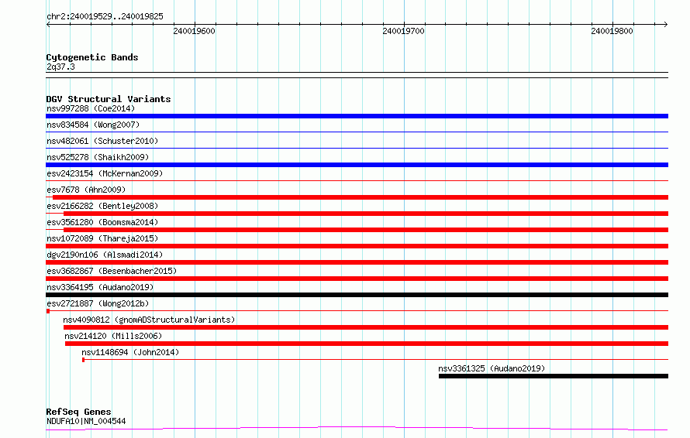Click the nsv997288 (Coe2014) variant label
The width and height of the screenshot is (690, 438).
[x=91, y=108]
